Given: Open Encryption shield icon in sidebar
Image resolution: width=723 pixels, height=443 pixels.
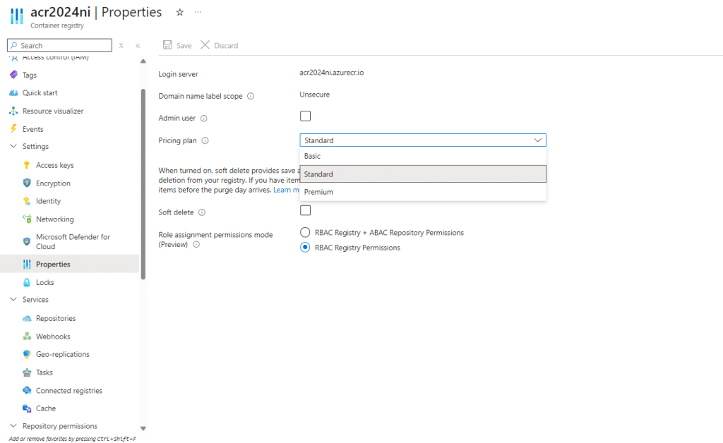Looking at the screenshot, I should pos(27,183).
